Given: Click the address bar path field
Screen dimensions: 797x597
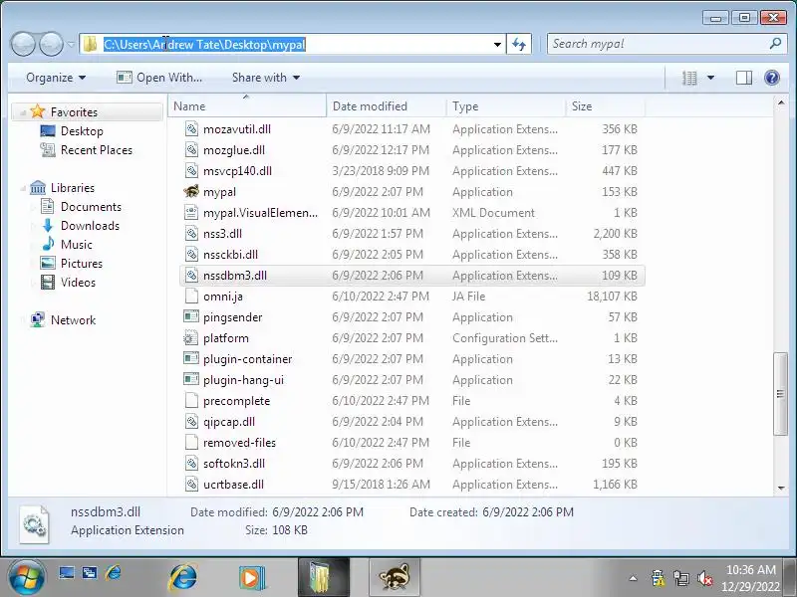Looking at the screenshot, I should pos(292,44).
